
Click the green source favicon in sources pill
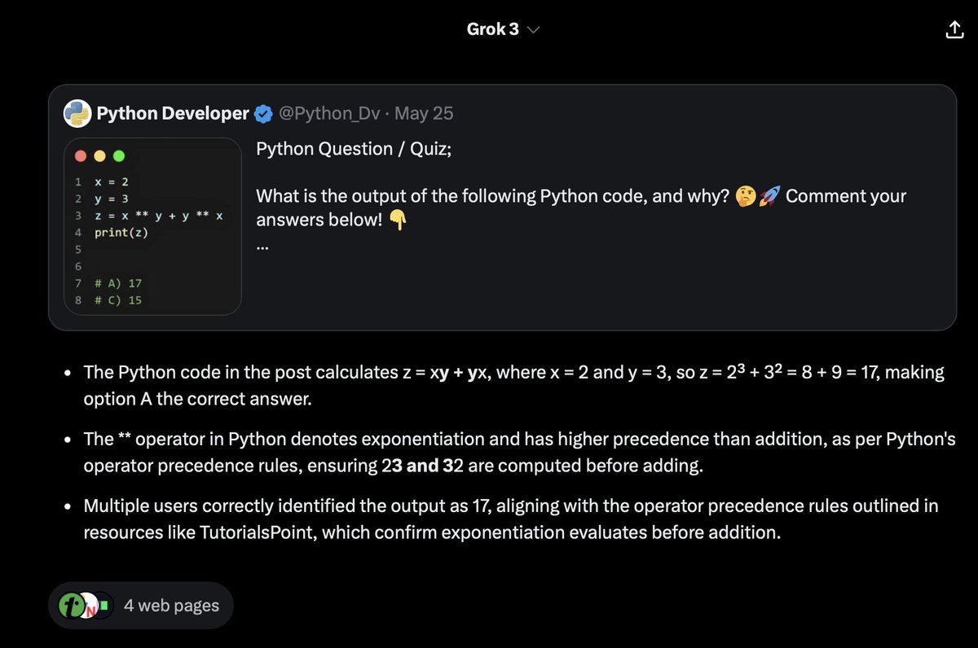click(71, 606)
